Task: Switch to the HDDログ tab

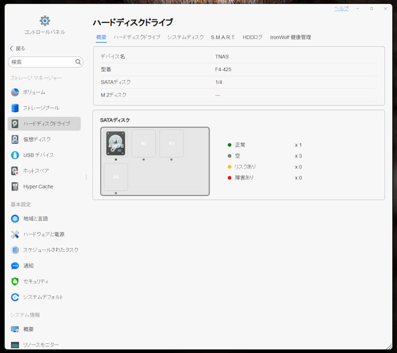Action: click(x=252, y=37)
